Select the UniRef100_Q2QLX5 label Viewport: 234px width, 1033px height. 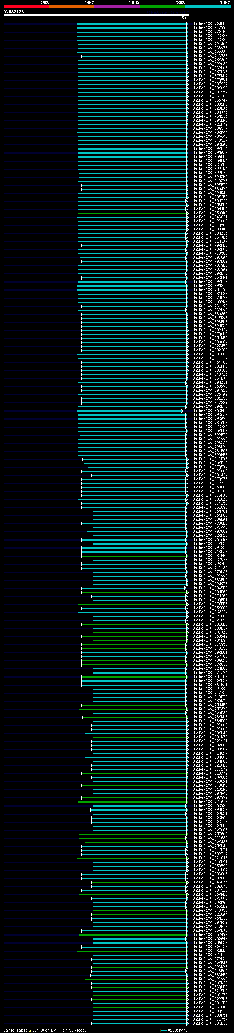coord(210,108)
